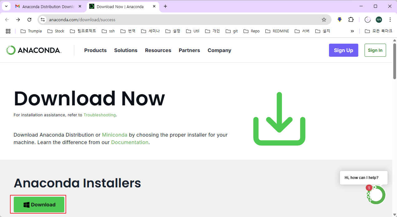Open the 팀프로젝트 bookmark folder
The width and height of the screenshot is (397, 217).
83,31
